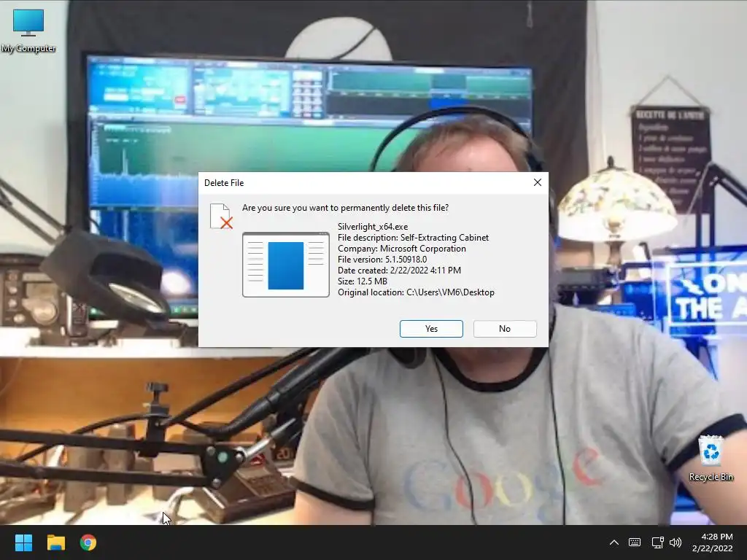
Task: Click the Date created line
Action: 399,271
